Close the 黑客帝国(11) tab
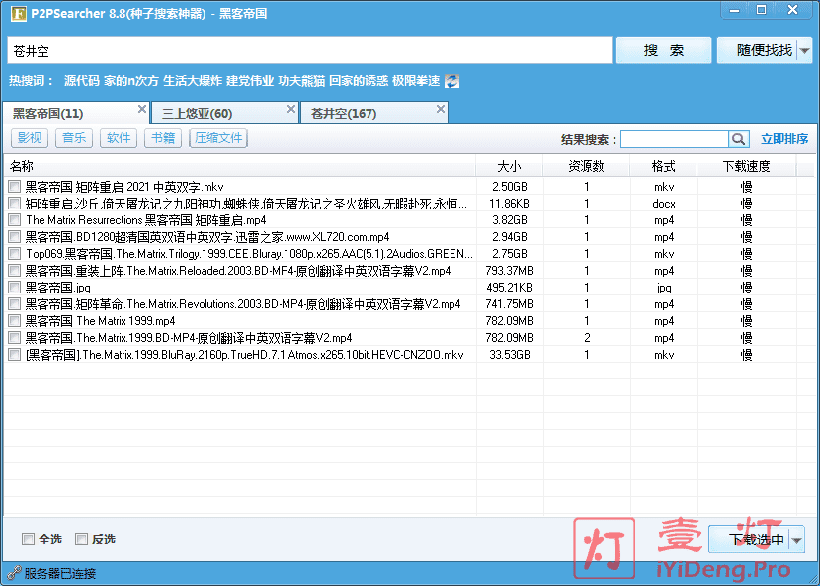This screenshot has width=820, height=586. click(141, 109)
